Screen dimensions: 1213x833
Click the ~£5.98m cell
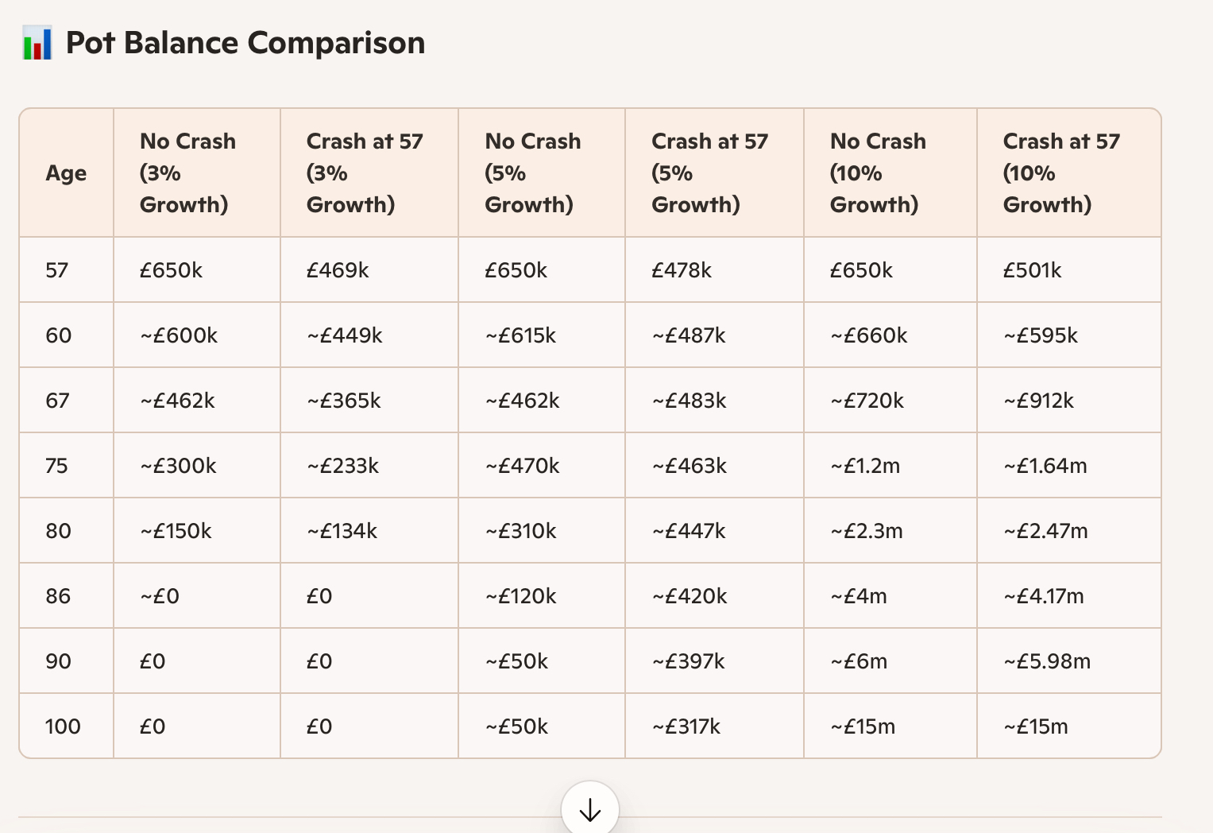point(1046,661)
